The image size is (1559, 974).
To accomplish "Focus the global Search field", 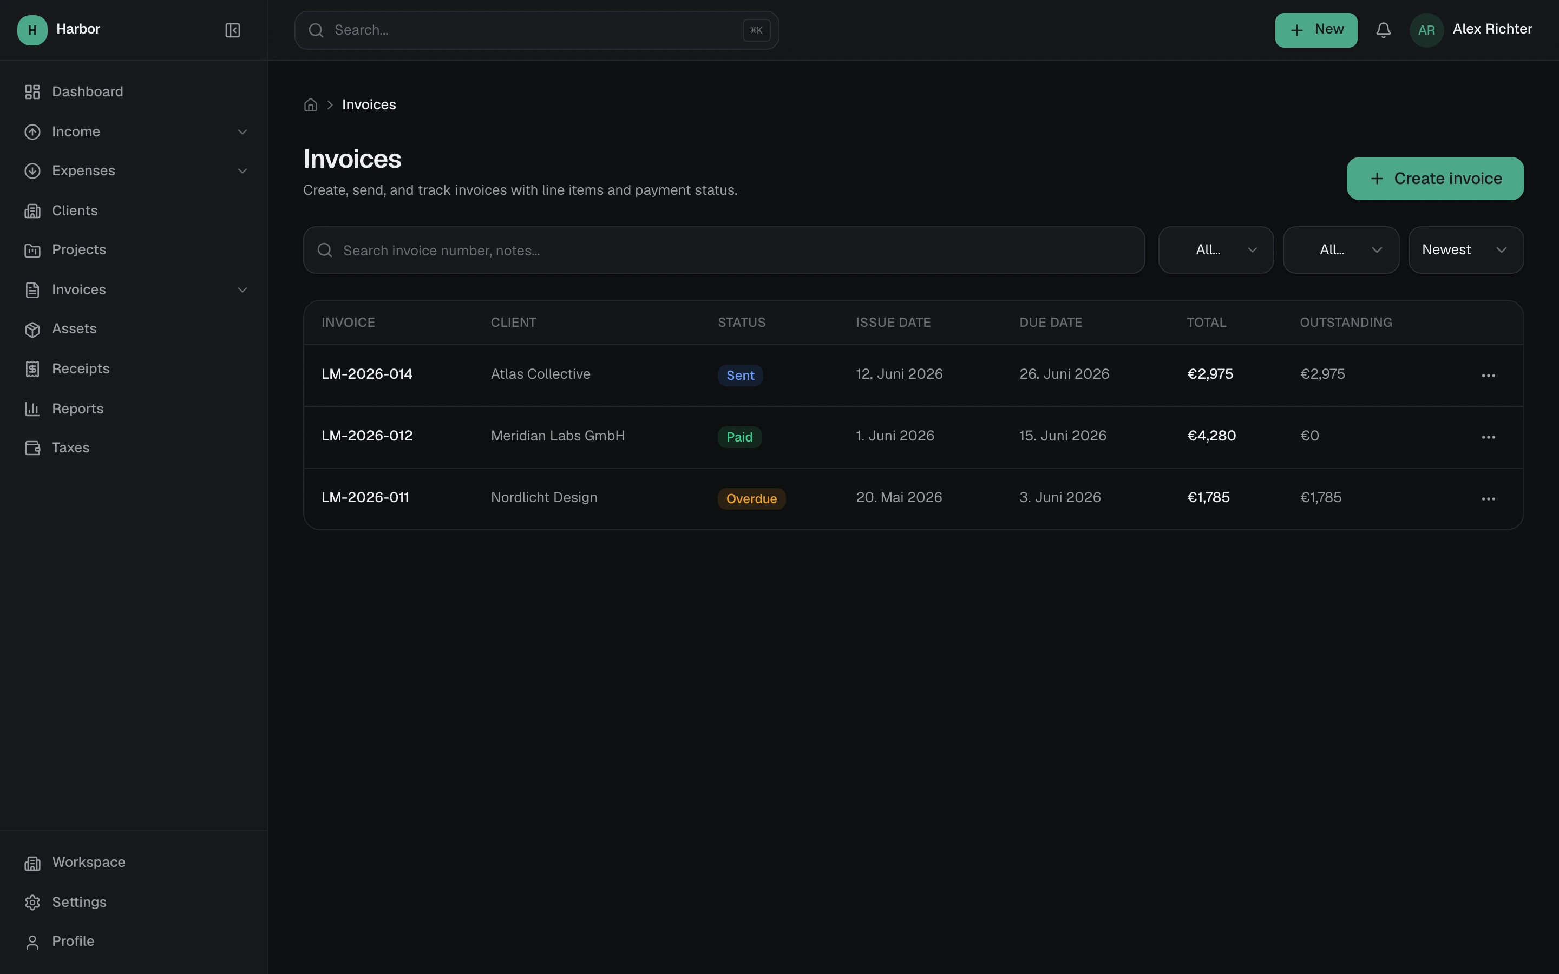I will [536, 30].
